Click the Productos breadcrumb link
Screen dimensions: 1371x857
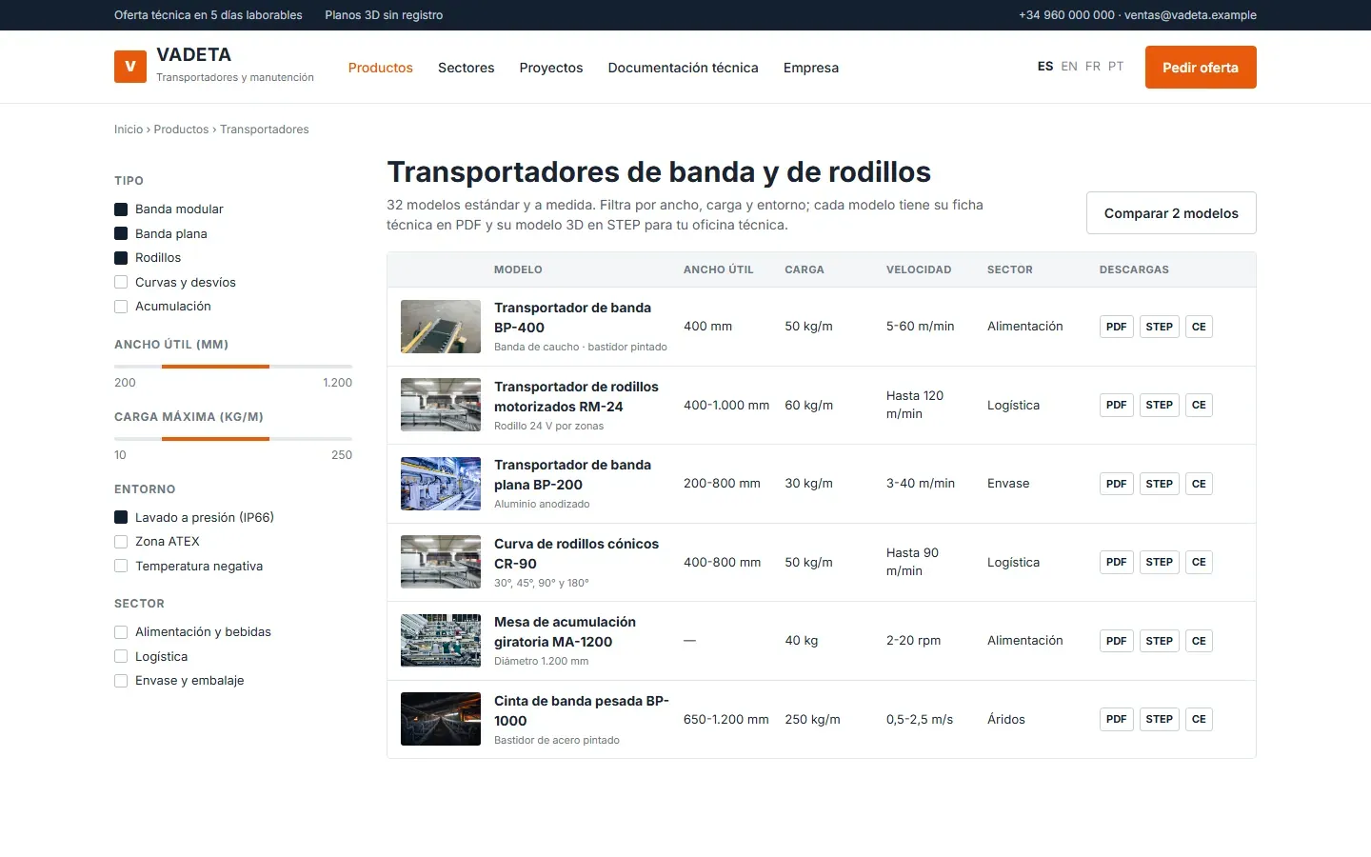(181, 130)
